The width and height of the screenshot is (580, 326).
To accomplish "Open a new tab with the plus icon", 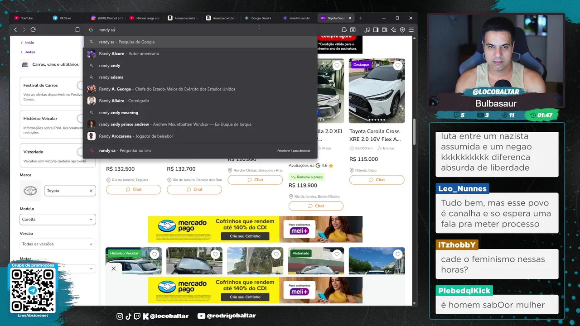I will coord(361,18).
